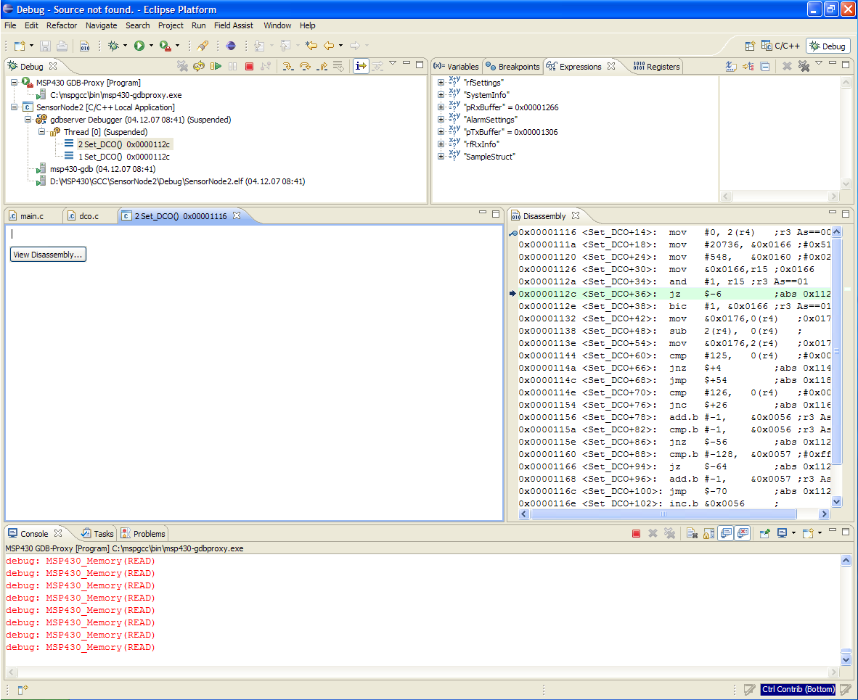Image resolution: width=858 pixels, height=700 pixels.
Task: Open the Debug view menu triangle
Action: (x=393, y=63)
